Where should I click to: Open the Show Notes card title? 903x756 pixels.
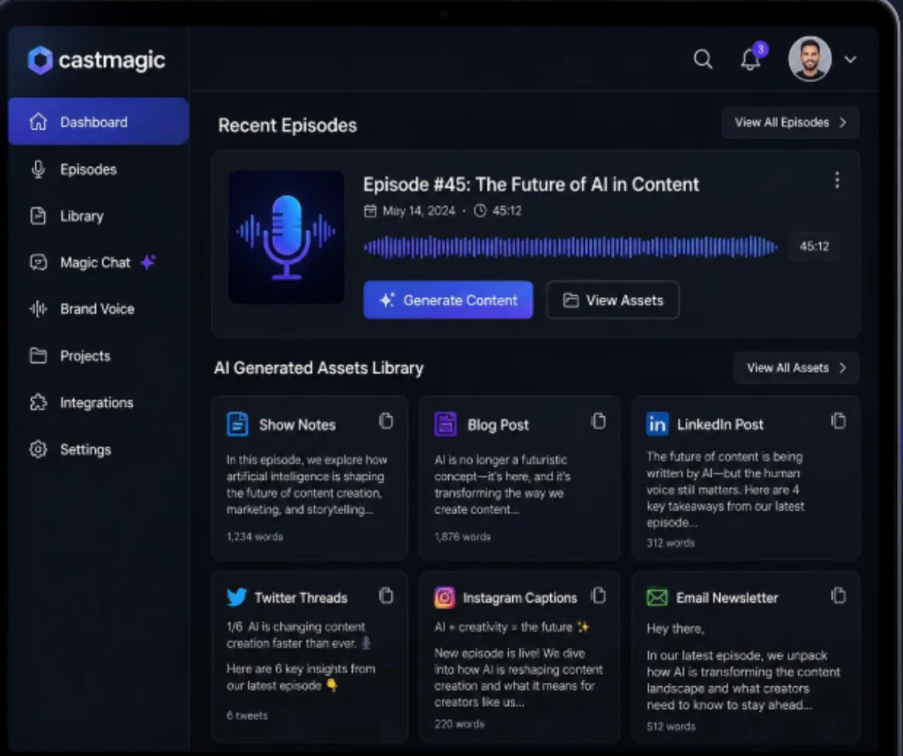(297, 424)
